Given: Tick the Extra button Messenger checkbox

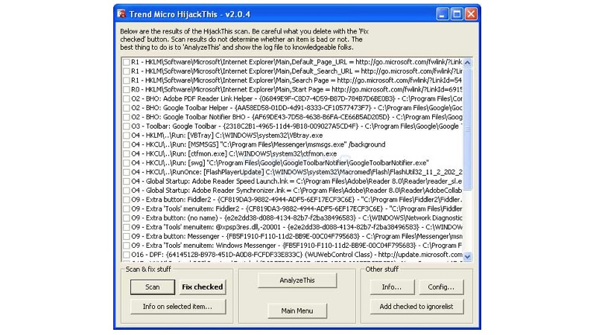Looking at the screenshot, I should pos(126,236).
